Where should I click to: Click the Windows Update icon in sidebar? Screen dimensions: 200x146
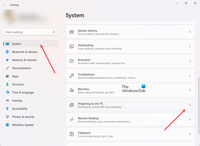coord(7,125)
